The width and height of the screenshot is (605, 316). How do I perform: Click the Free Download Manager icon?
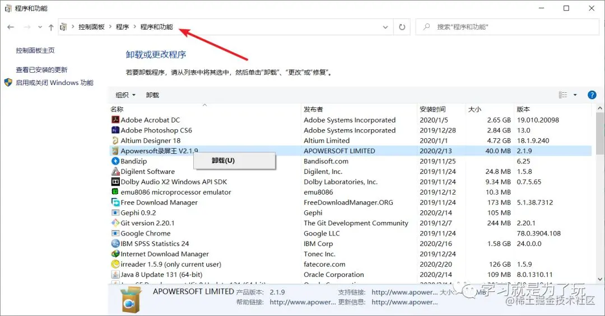tap(115, 202)
